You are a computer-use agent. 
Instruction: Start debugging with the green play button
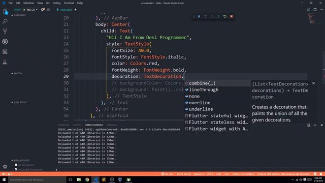(24, 10)
